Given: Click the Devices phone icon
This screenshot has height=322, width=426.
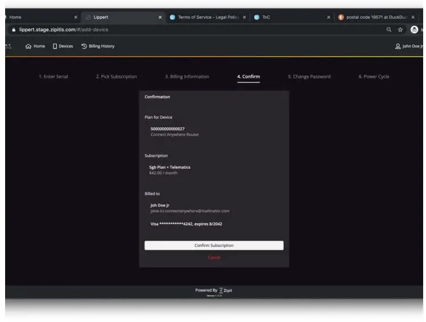Looking at the screenshot, I should pyautogui.click(x=55, y=46).
